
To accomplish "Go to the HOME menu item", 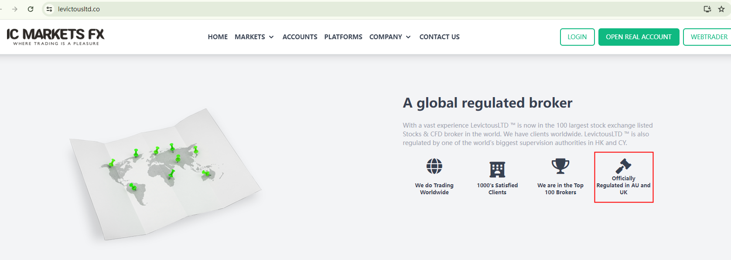I will (218, 37).
